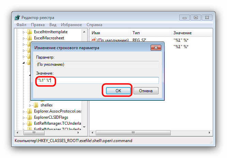Minimize the Registry Editor window

tap(184, 18)
